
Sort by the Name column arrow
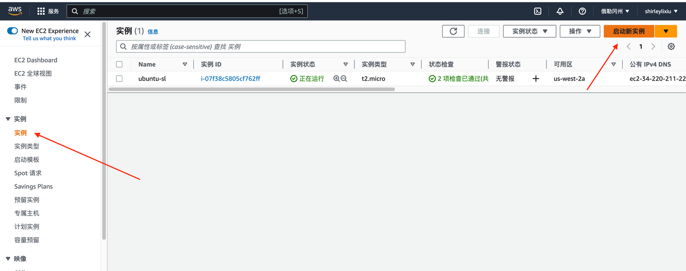click(x=185, y=64)
